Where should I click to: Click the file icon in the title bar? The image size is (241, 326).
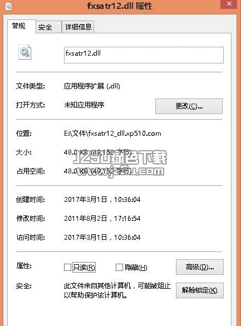pyautogui.click(x=9, y=7)
